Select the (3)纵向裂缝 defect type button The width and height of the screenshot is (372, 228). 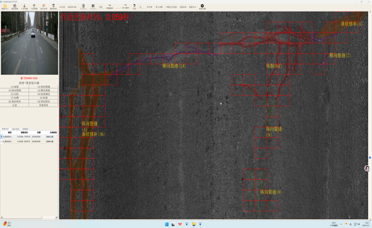pos(15,90)
